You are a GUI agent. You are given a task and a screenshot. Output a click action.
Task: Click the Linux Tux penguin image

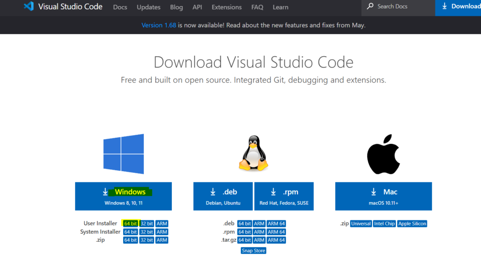(253, 153)
